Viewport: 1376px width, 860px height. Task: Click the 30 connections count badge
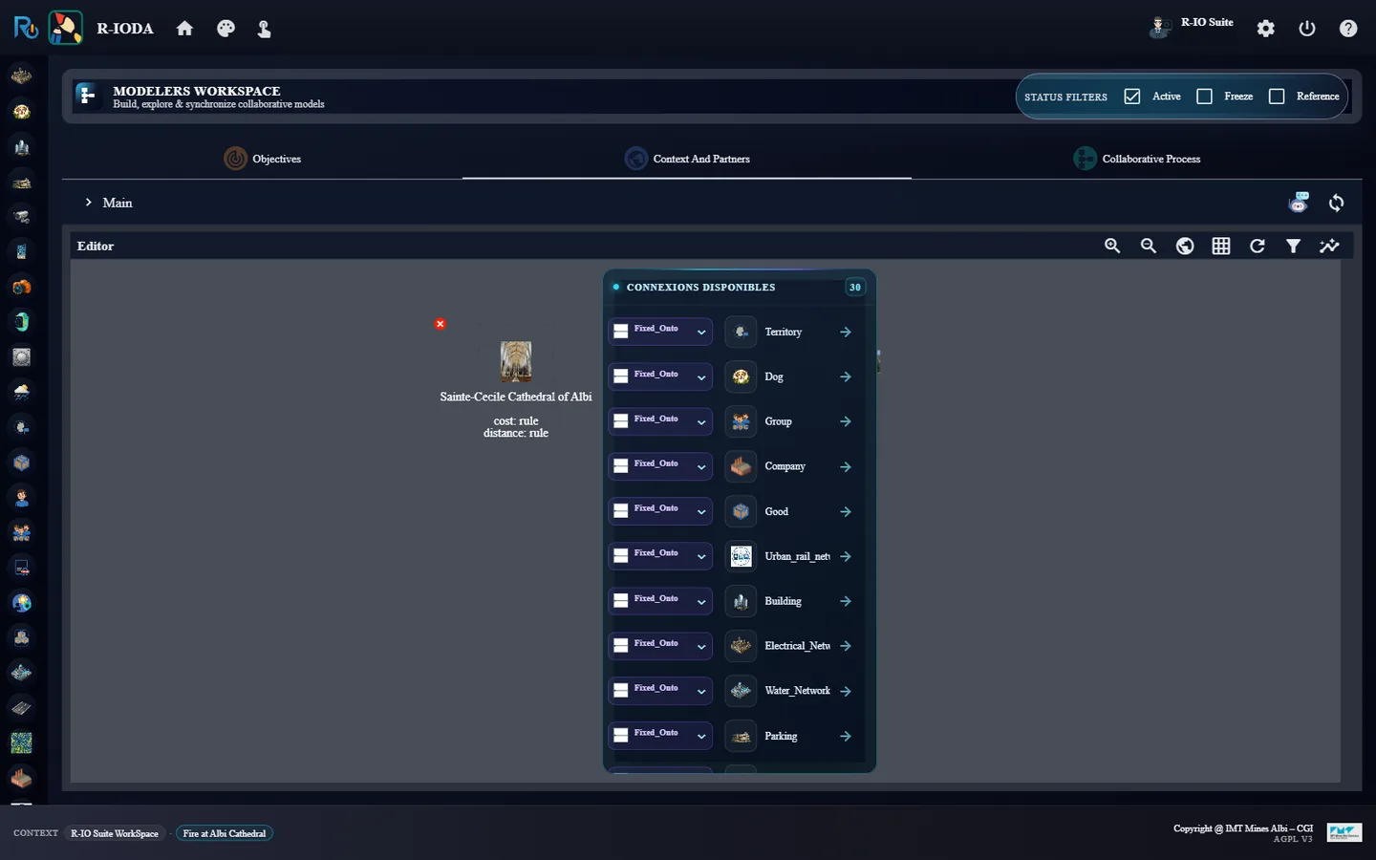tap(855, 287)
